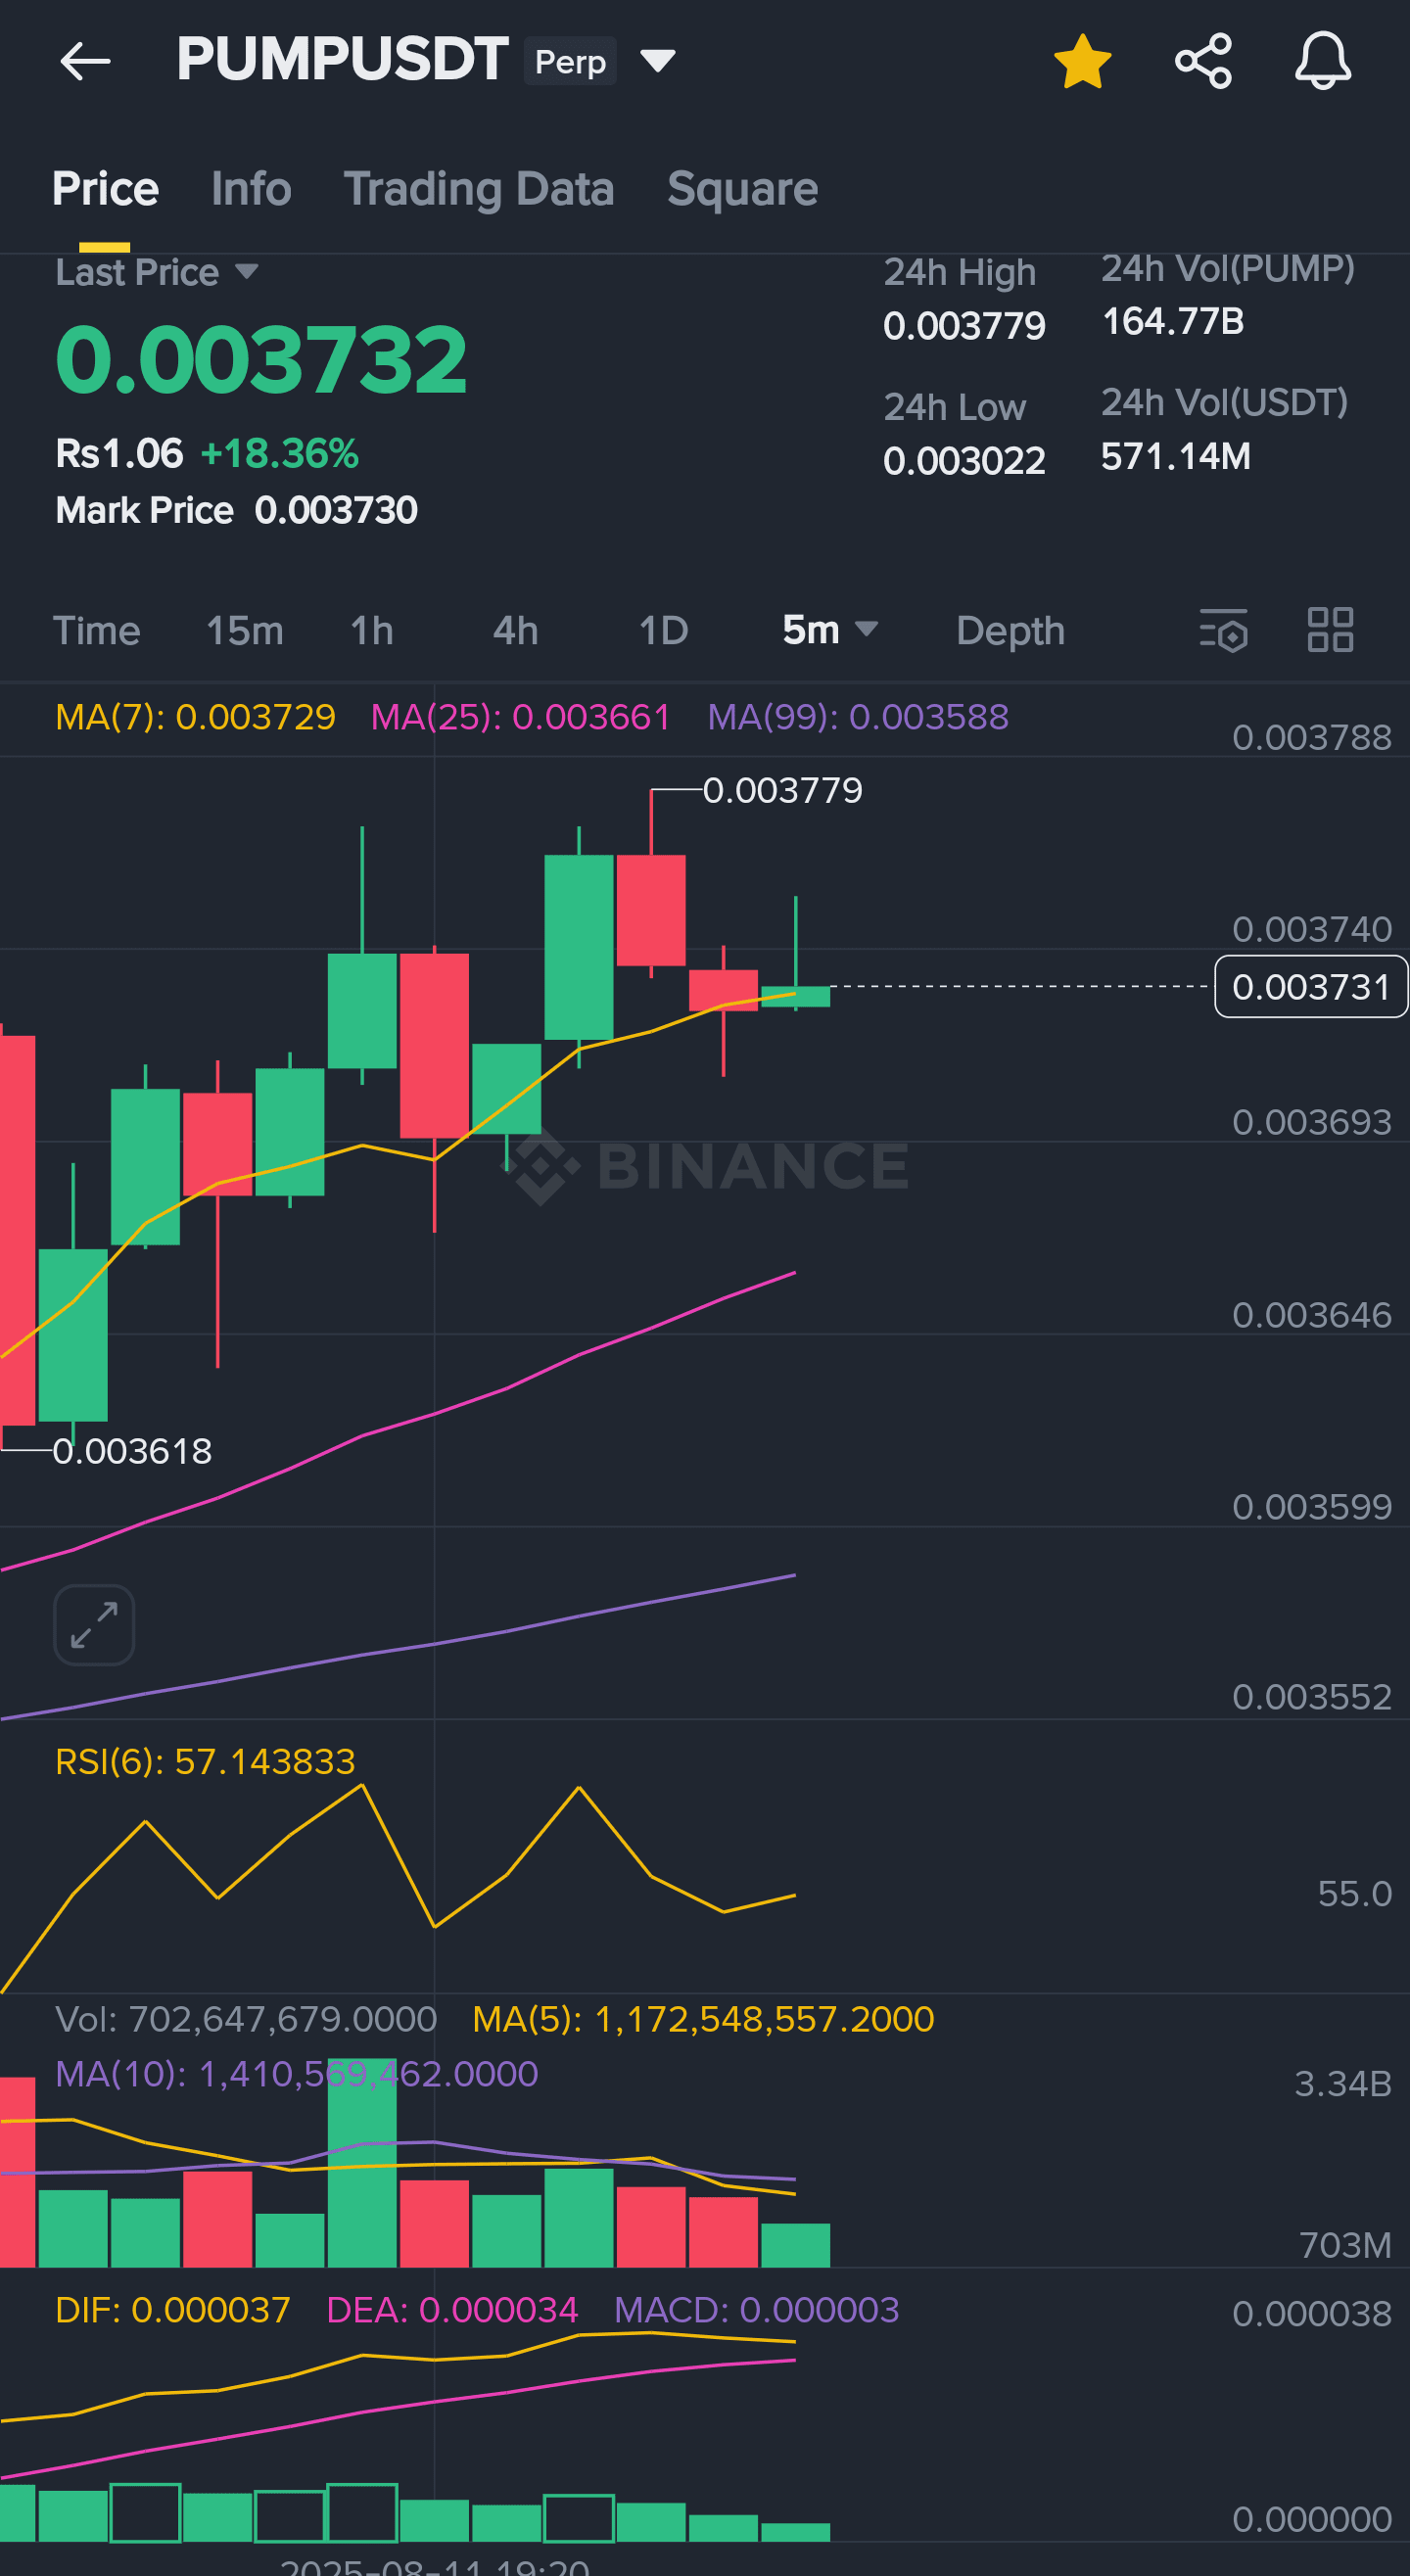Select the 1h chart interval
The height and width of the screenshot is (2576, 1410).
point(371,631)
